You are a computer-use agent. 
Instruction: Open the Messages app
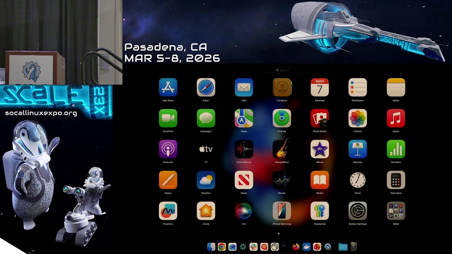[206, 118]
